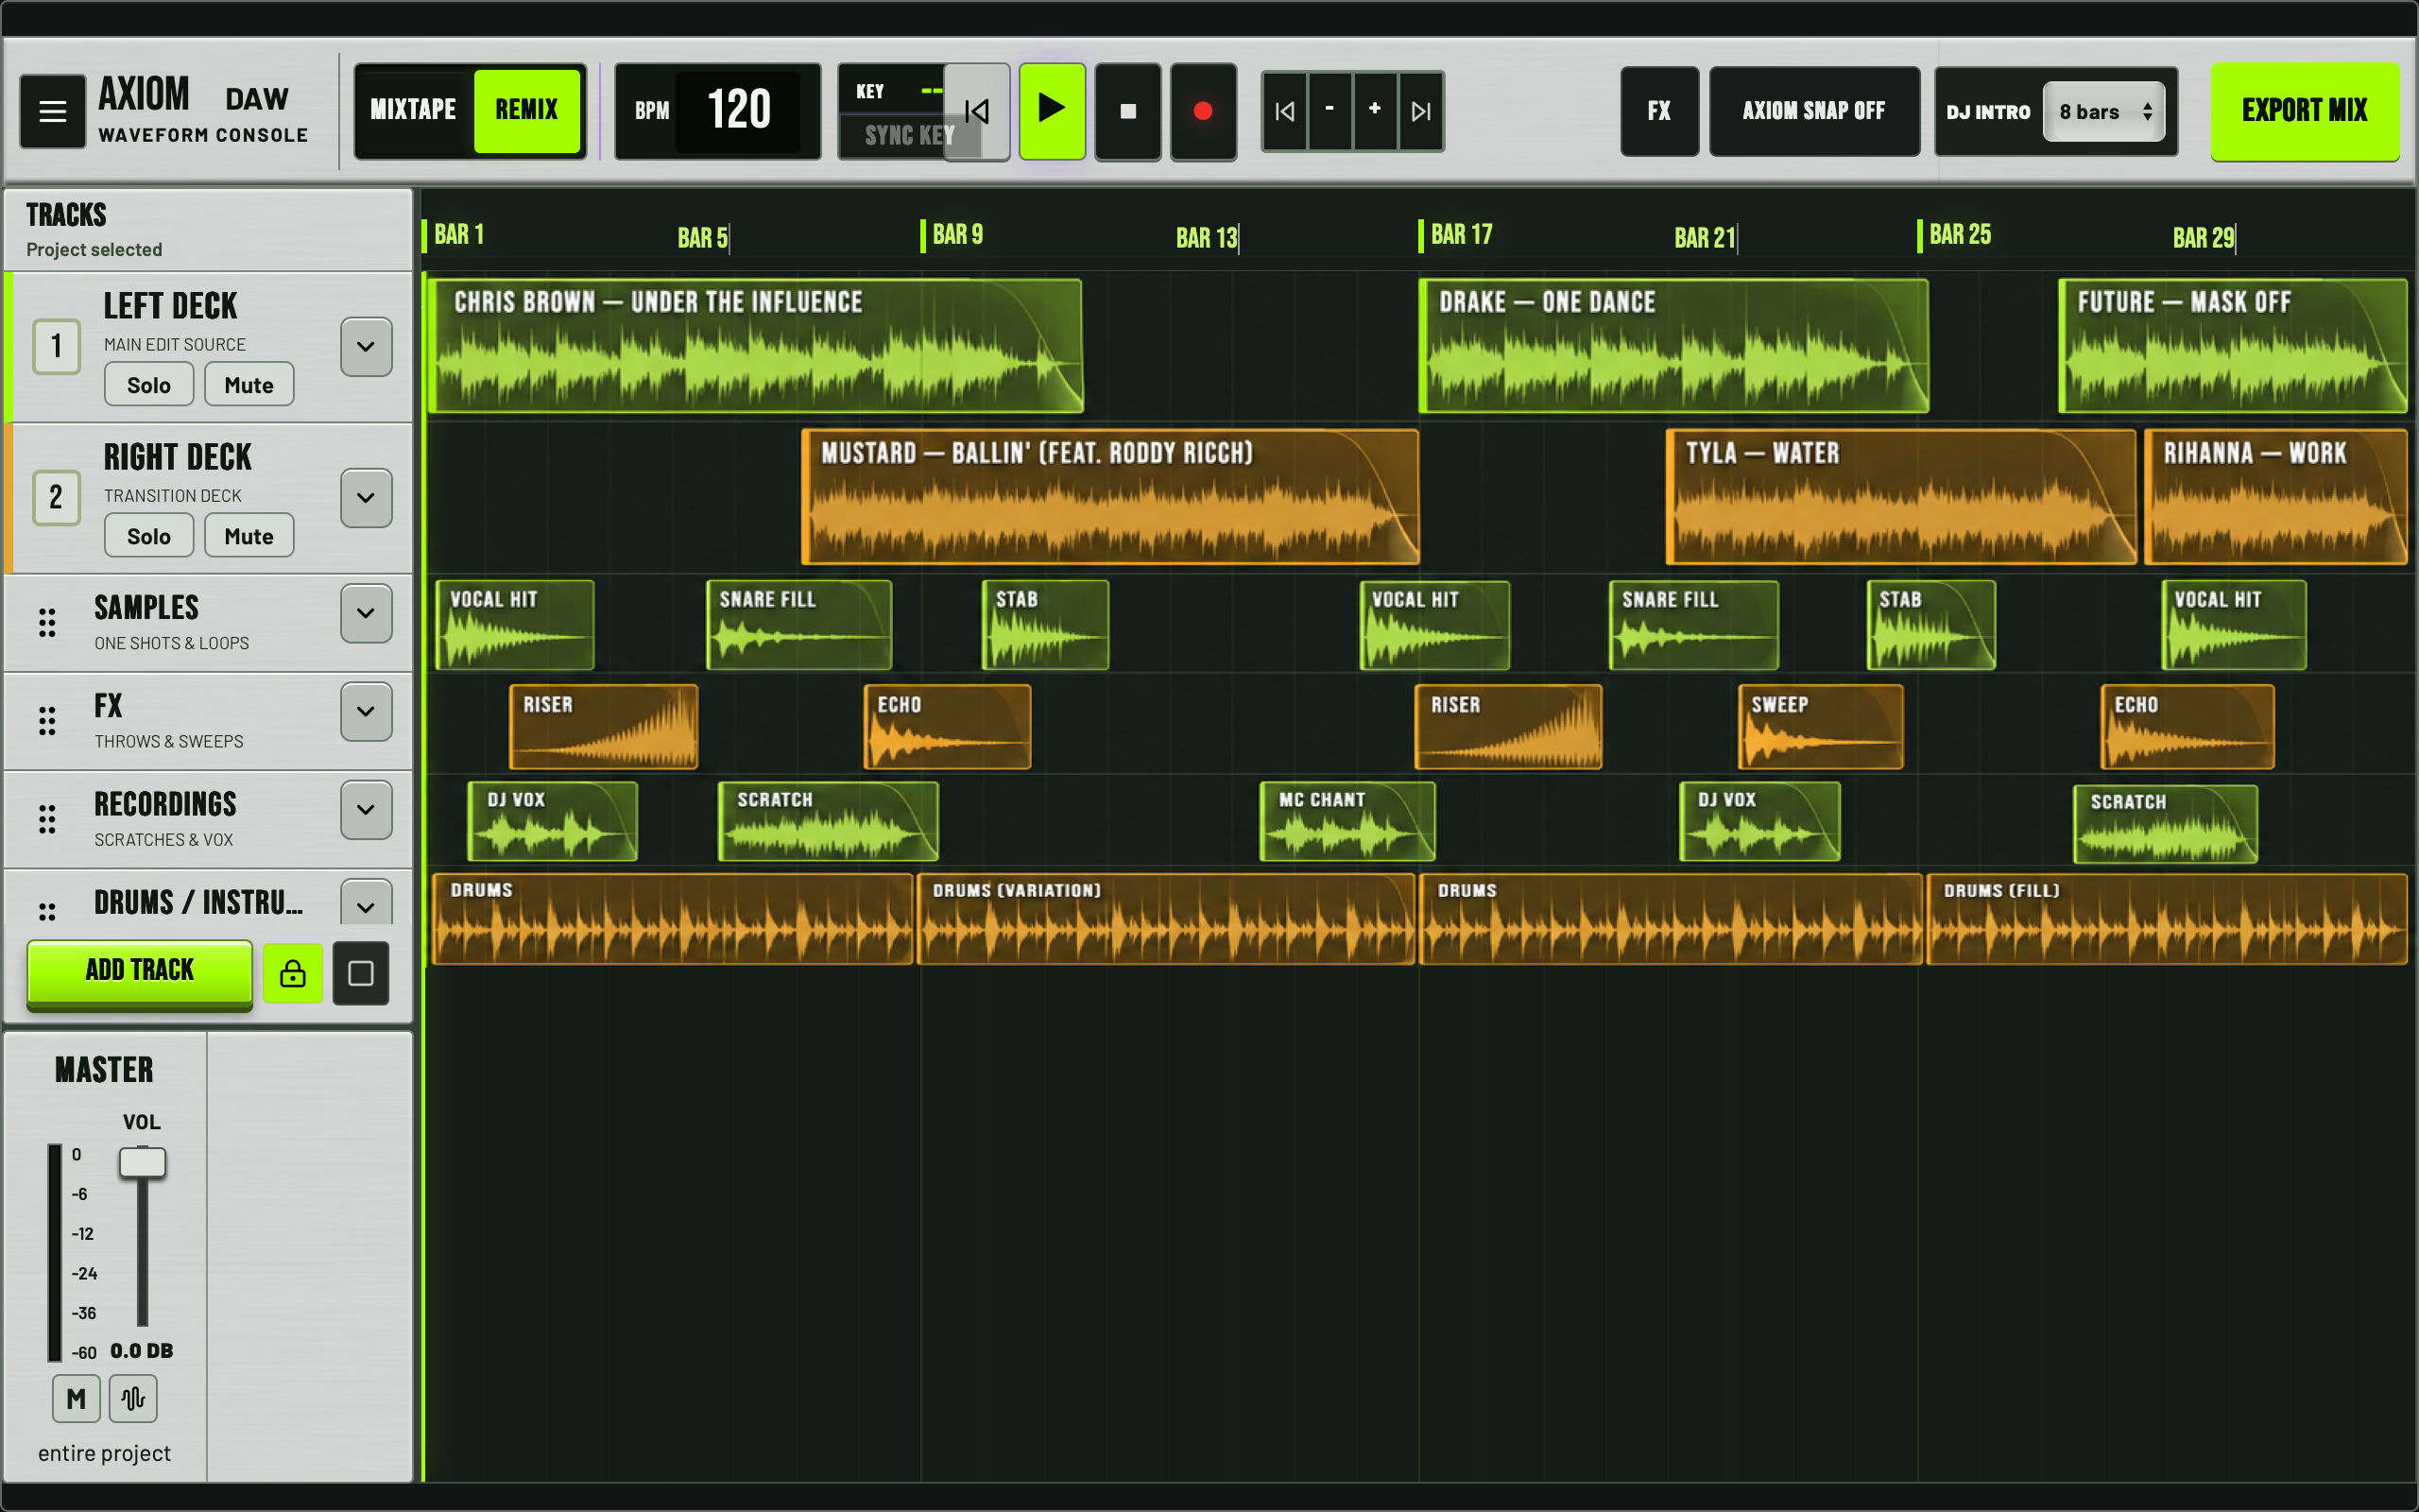Click the plus zoom button
Image resolution: width=2419 pixels, height=1512 pixels.
point(1375,111)
